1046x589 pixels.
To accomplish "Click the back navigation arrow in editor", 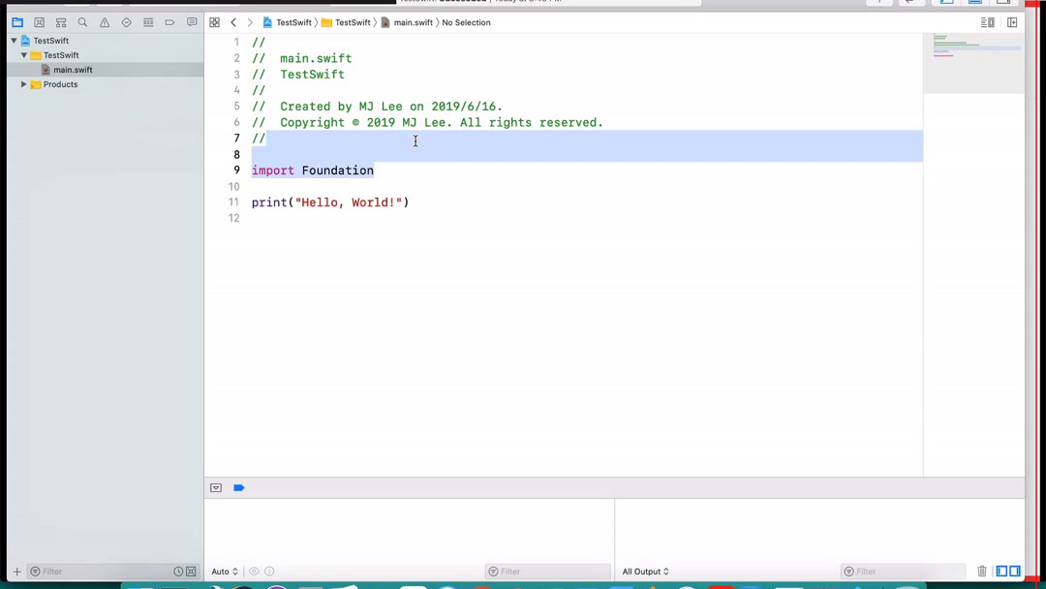I will coord(233,22).
